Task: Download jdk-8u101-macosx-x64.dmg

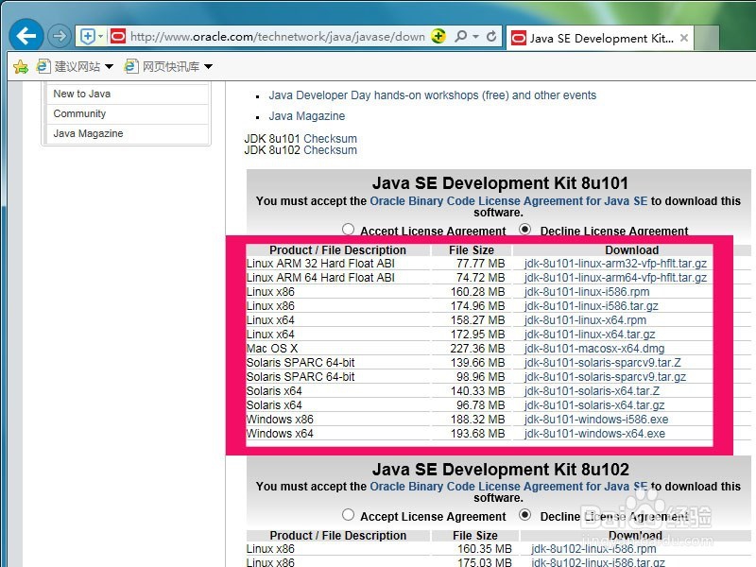Action: click(594, 349)
